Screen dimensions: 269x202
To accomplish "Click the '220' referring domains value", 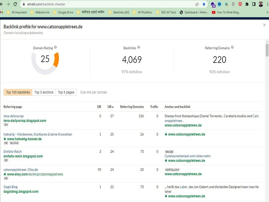I will [x=220, y=60].
